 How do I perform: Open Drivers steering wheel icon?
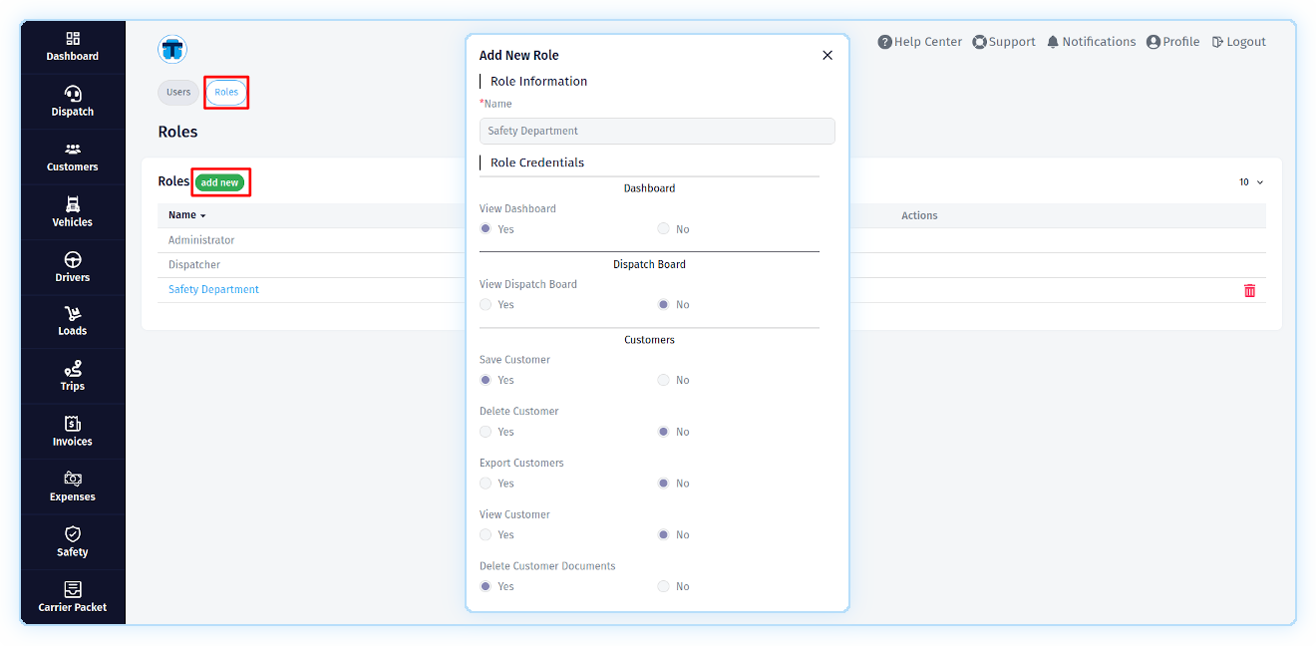click(73, 260)
